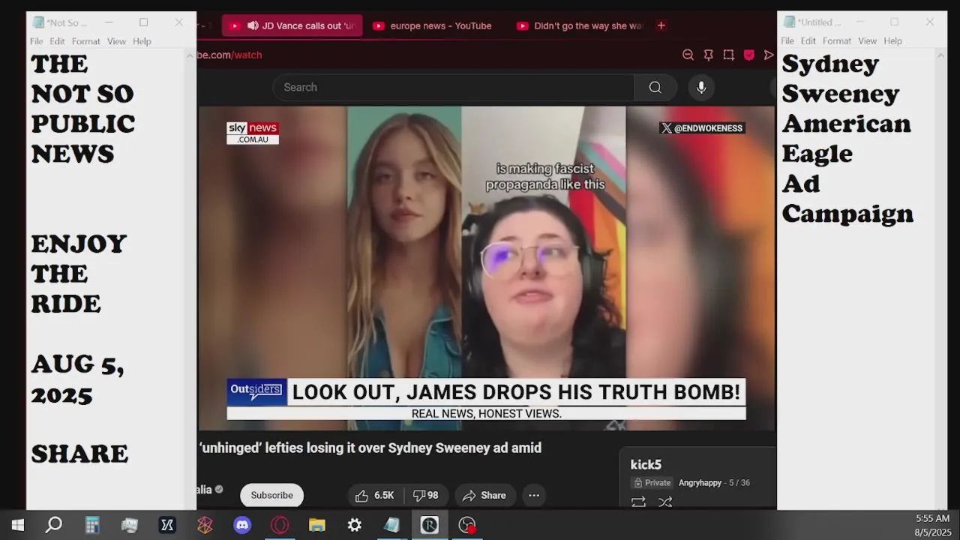
Task: Click the black X-shaped app taskbar icon
Action: (167, 525)
